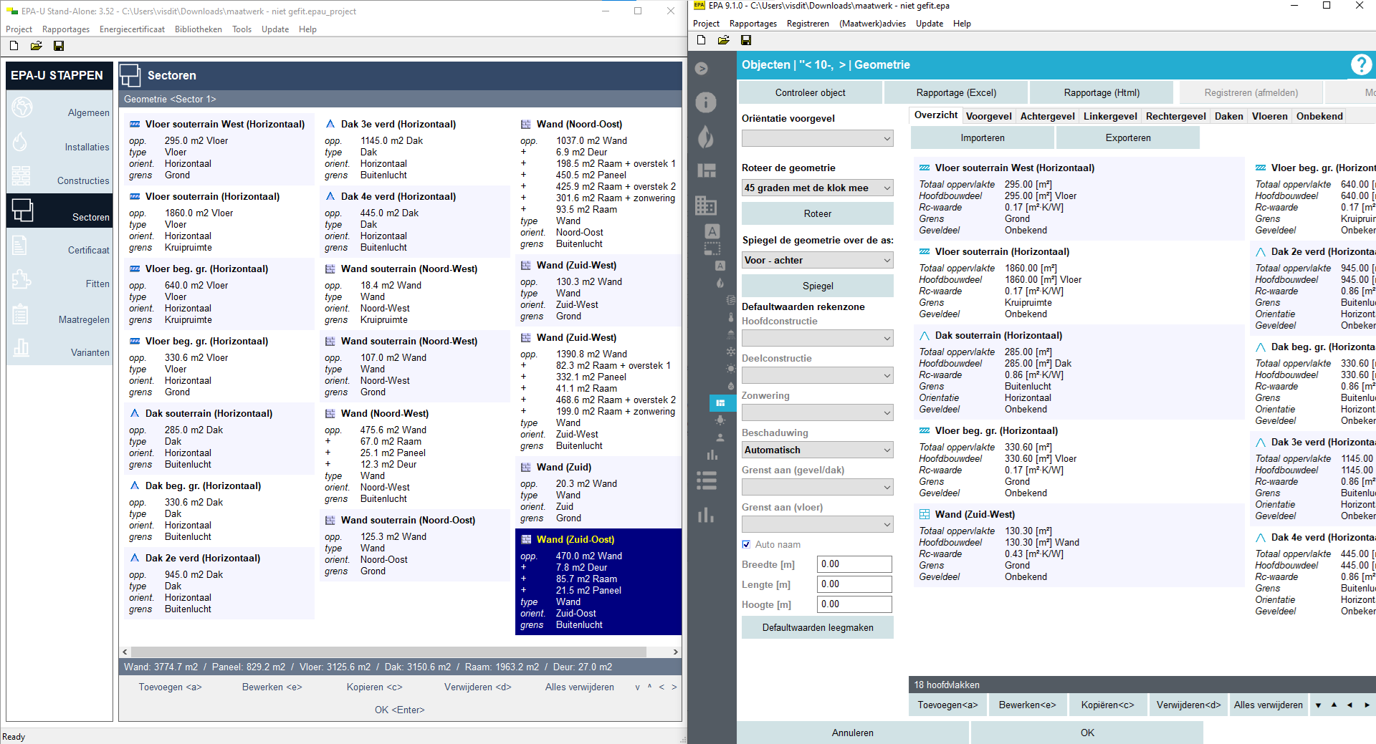Click Defaultwaarden leegmaken button

click(818, 627)
